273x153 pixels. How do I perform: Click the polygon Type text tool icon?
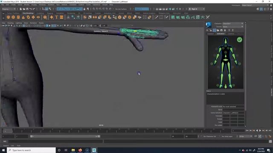(x=57, y=17)
